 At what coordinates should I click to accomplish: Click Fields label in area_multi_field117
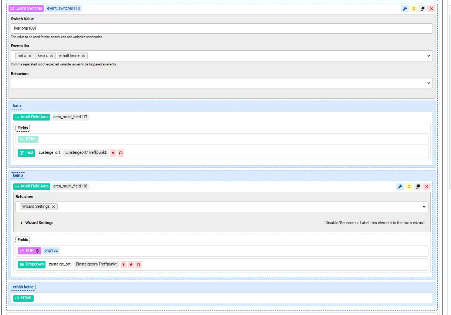point(23,128)
